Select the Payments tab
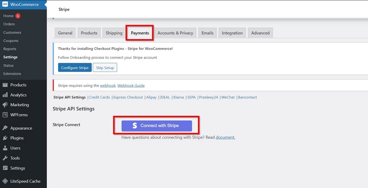Viewport: 368px width, 188px height. point(140,33)
